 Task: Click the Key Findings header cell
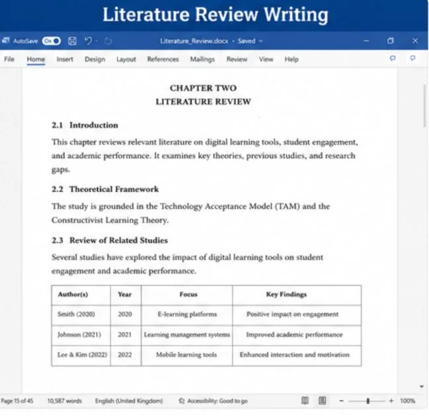tap(297, 295)
